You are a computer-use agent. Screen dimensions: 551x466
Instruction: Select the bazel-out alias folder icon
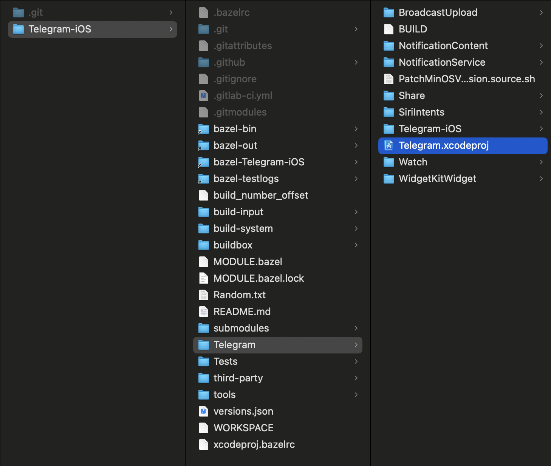pyautogui.click(x=204, y=145)
